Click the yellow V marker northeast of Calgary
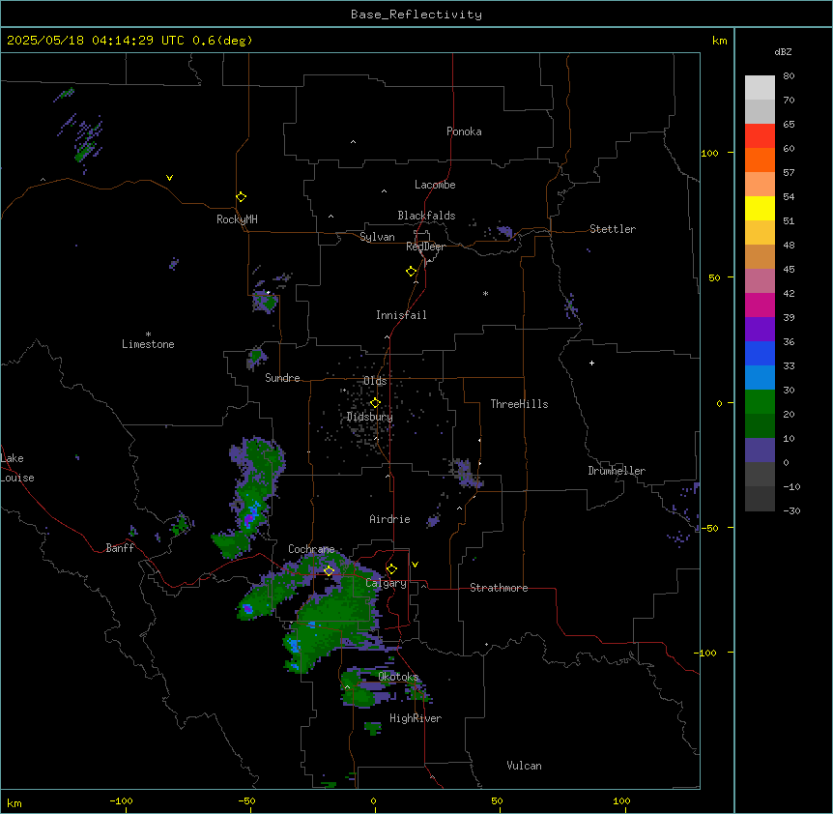833x814 pixels. 415,565
